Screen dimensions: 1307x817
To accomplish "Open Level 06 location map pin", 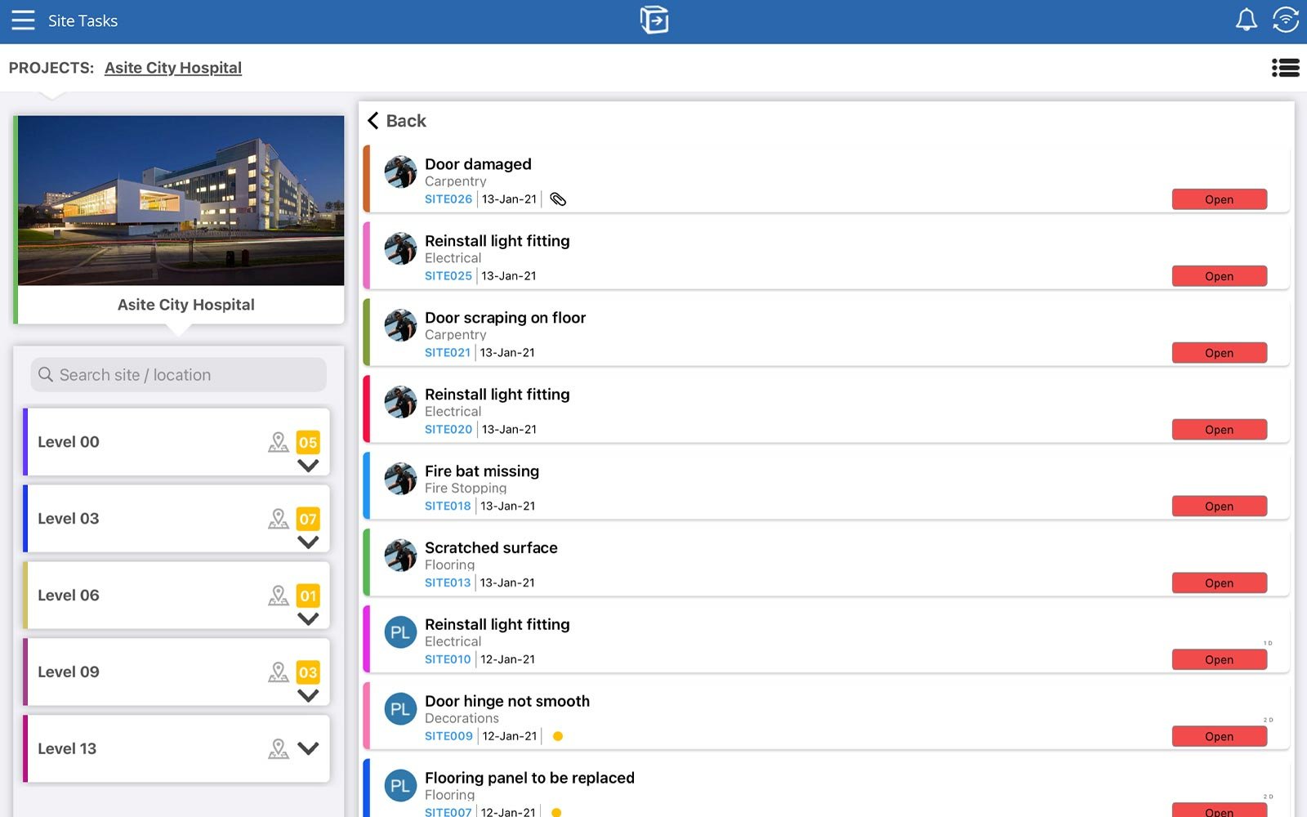I will click(x=279, y=596).
